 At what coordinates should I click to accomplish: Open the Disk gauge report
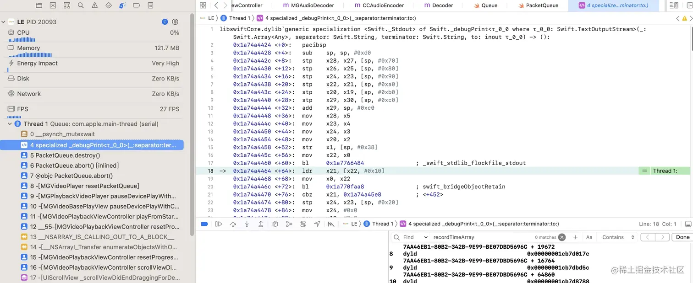point(93,79)
